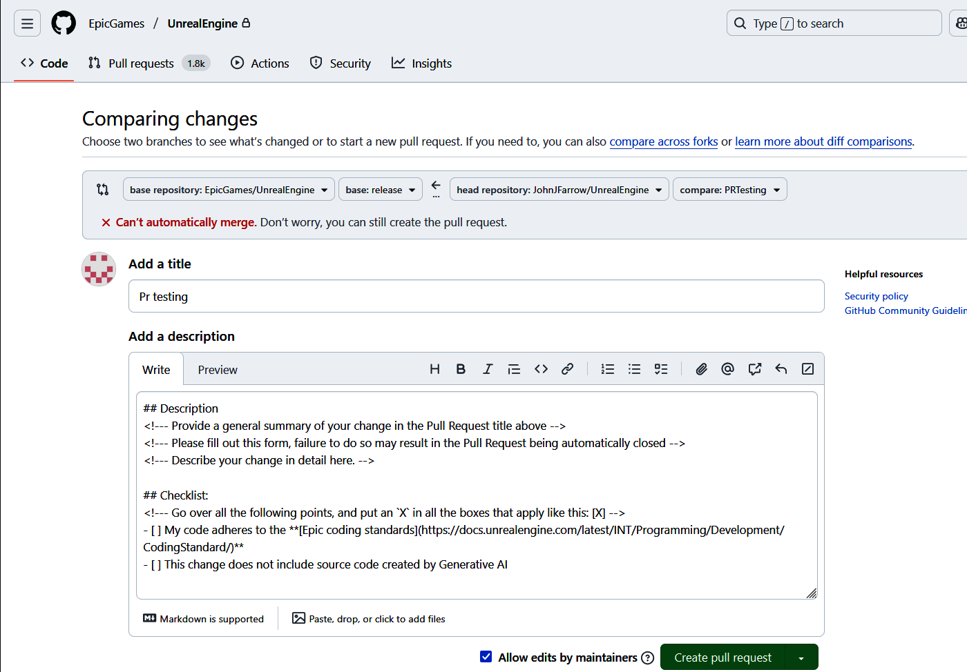Attach files with the paperclip icon
This screenshot has width=967, height=672.
point(701,369)
